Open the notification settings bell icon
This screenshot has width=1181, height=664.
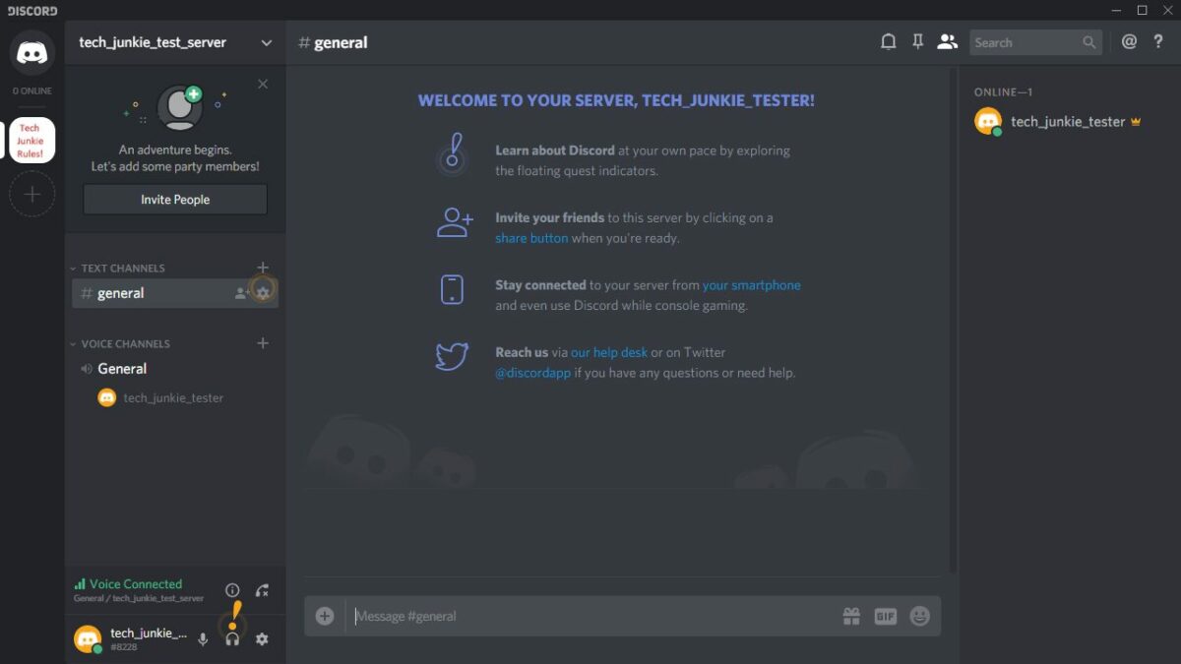[888, 41]
